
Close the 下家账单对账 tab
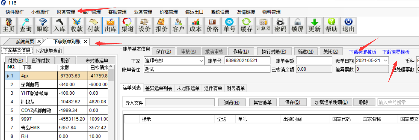pyautogui.click(x=85, y=41)
